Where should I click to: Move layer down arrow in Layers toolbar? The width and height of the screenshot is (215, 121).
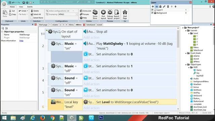click(175, 6)
